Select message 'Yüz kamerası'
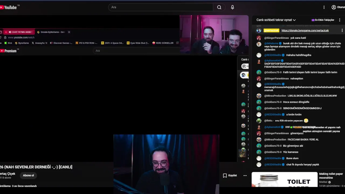Screen dimensions: 345x194 click(x=291, y=152)
